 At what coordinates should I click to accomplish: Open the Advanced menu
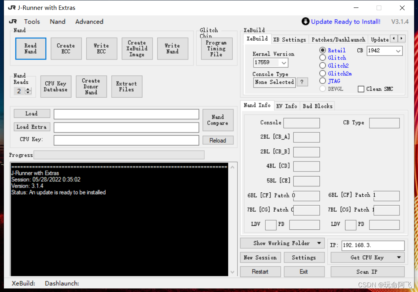89,22
